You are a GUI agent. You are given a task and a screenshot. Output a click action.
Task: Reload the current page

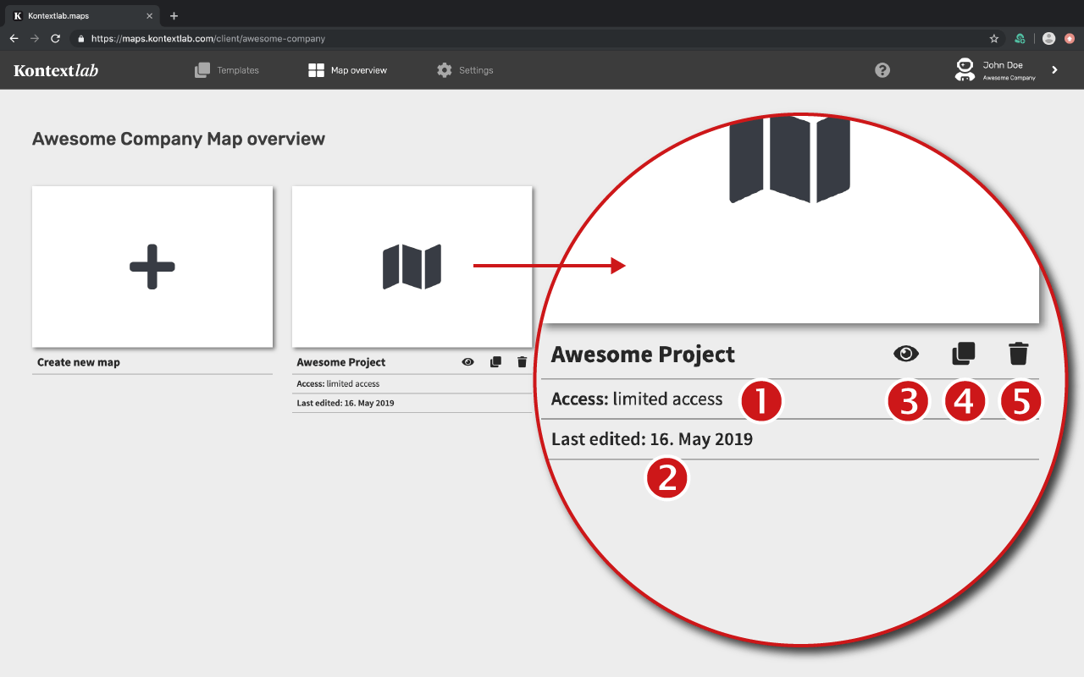click(x=56, y=39)
